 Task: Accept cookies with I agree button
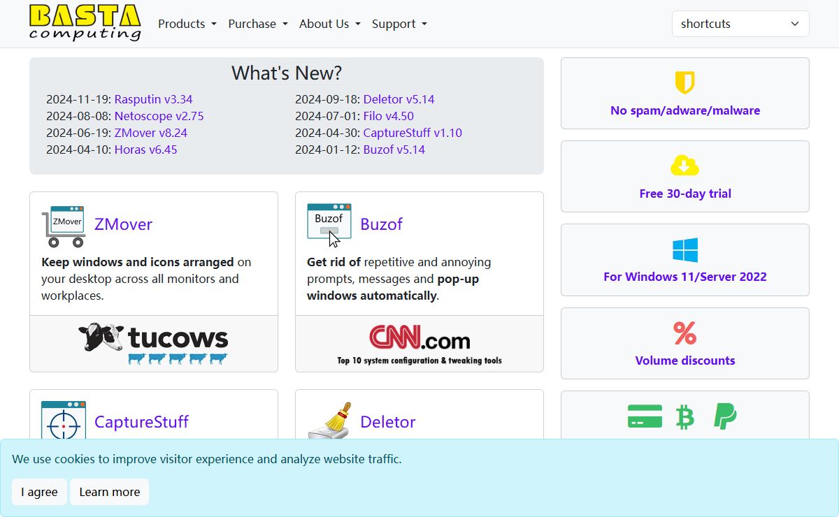coord(39,492)
